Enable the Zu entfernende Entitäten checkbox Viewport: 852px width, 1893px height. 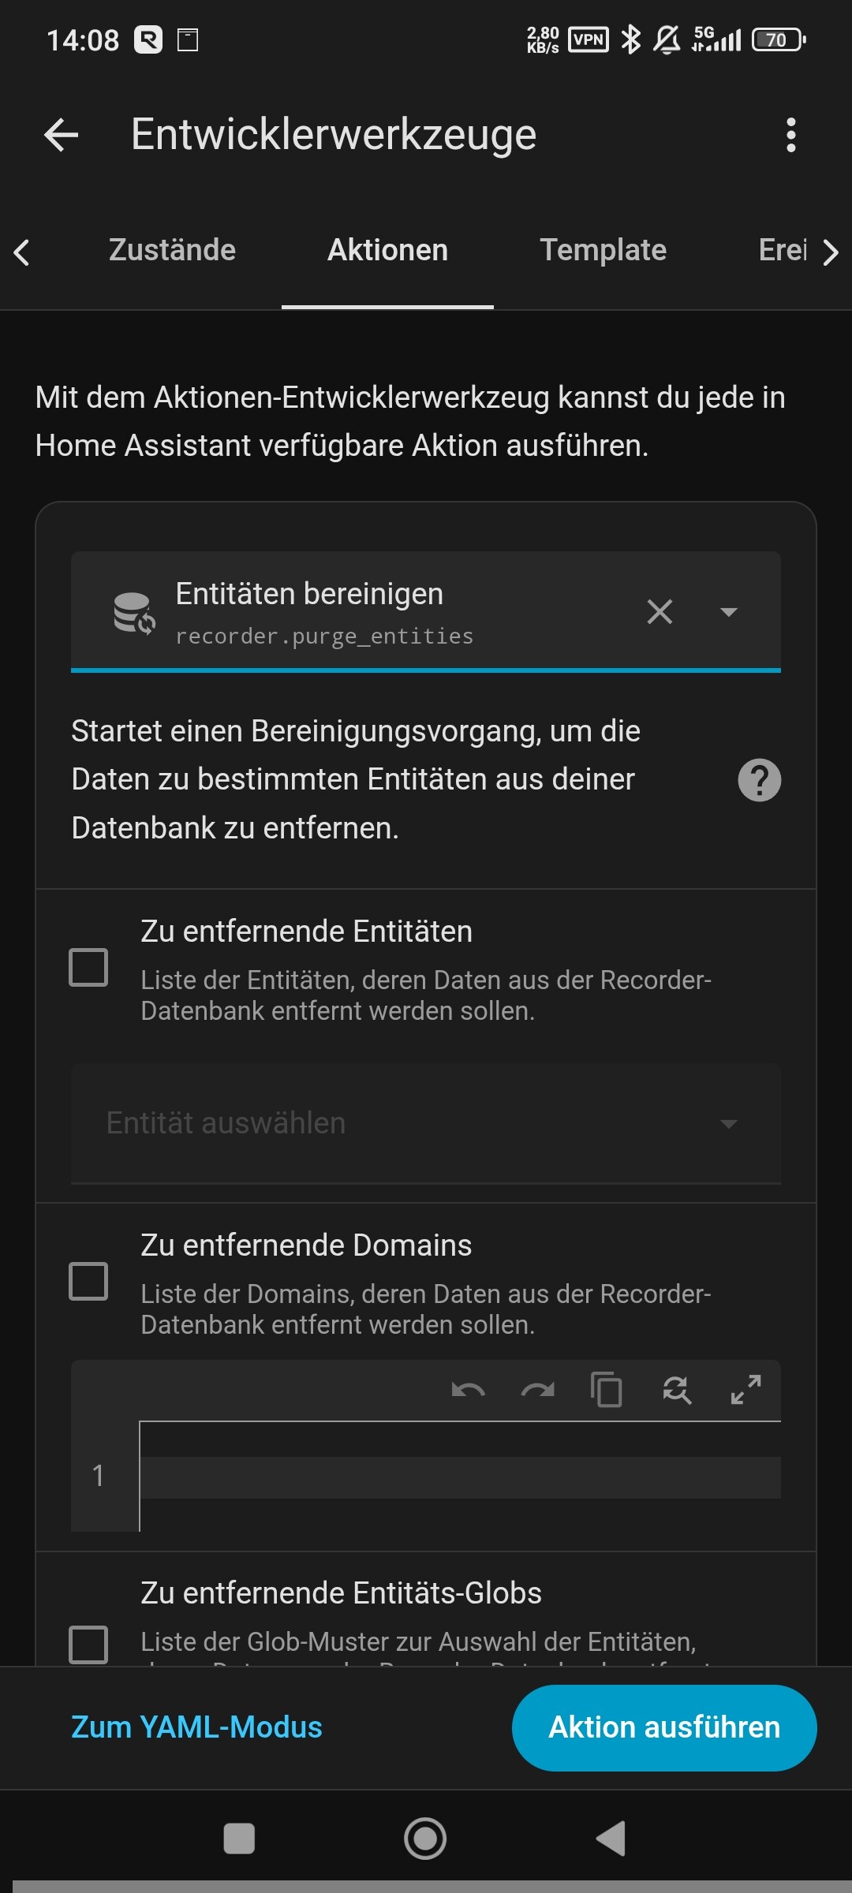coord(88,967)
